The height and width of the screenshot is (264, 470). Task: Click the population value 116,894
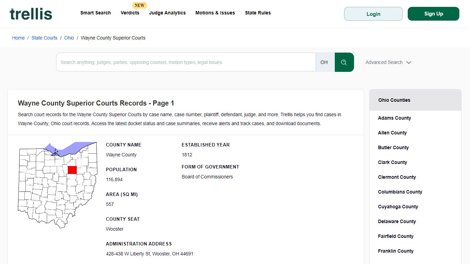point(114,179)
